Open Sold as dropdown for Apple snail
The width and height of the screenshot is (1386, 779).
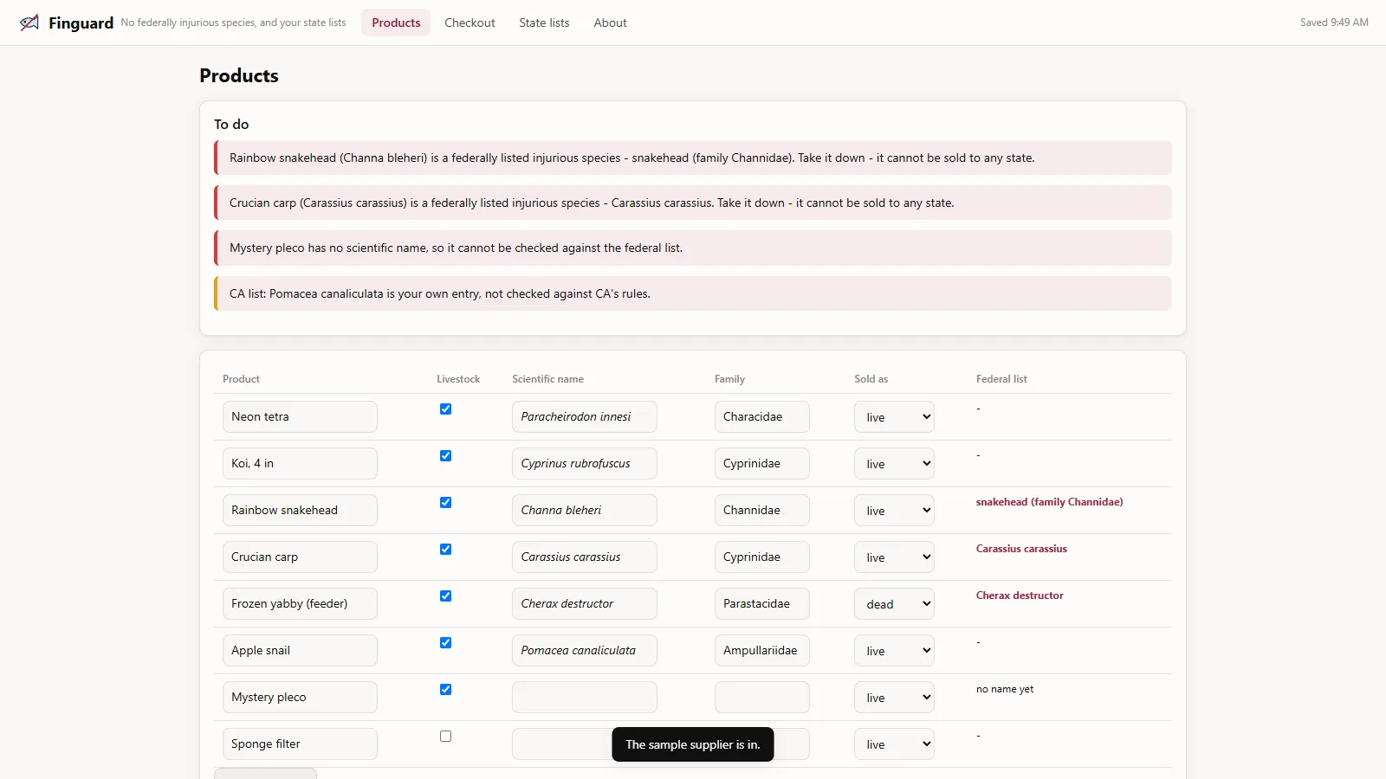[x=894, y=651]
